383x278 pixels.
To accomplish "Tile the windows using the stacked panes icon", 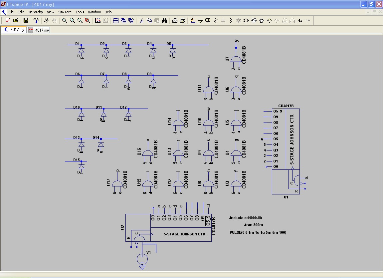I will click(116, 21).
